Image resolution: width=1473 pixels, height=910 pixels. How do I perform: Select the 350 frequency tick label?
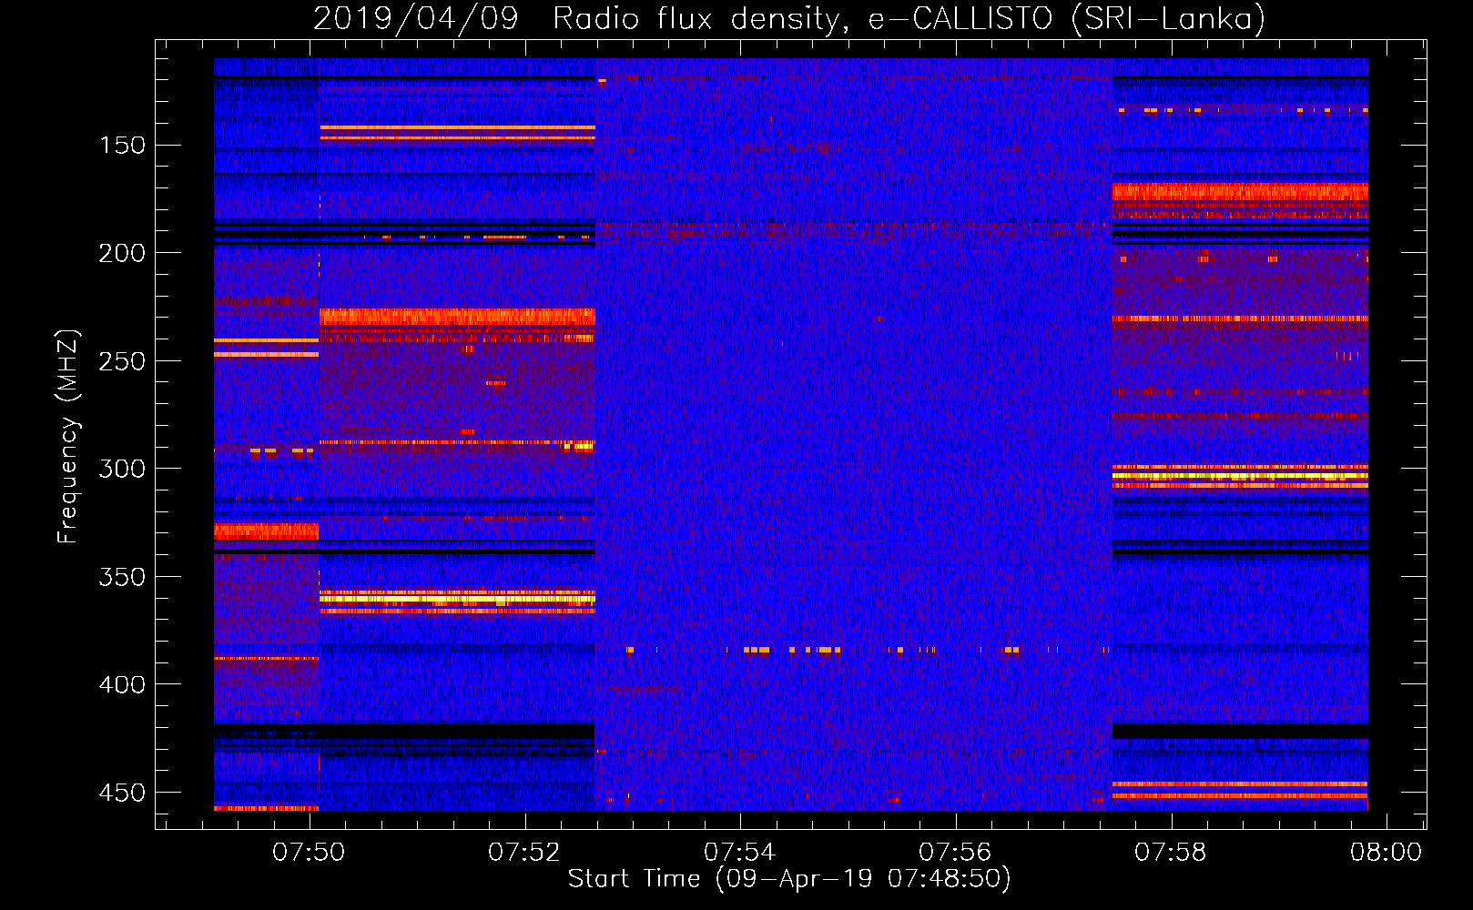pos(122,577)
